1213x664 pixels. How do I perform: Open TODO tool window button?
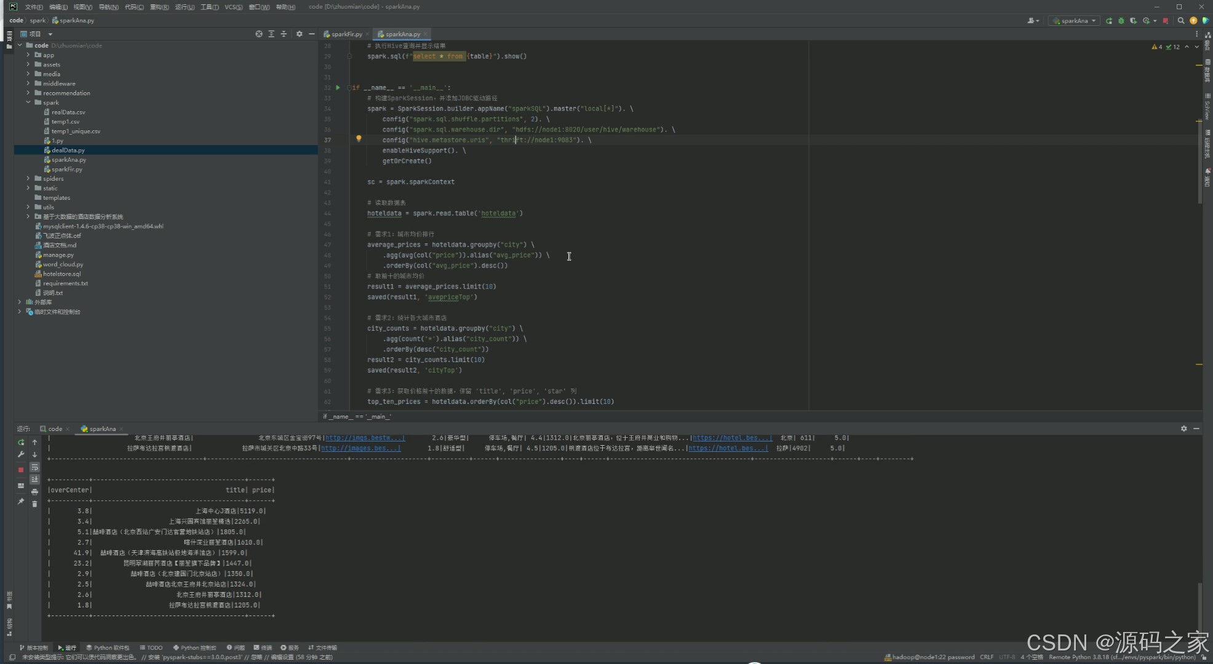(151, 647)
